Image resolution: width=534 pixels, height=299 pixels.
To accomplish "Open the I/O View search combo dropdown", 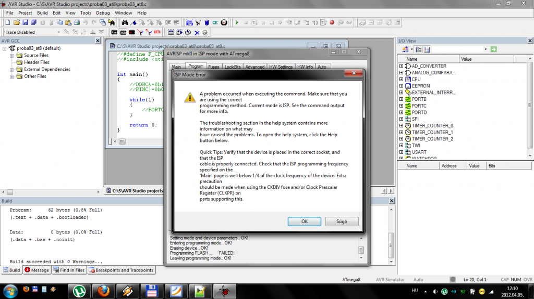I will point(486,49).
